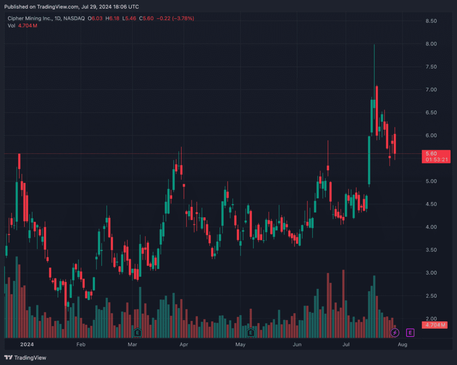Click the Feb label on the time axis

click(81, 344)
